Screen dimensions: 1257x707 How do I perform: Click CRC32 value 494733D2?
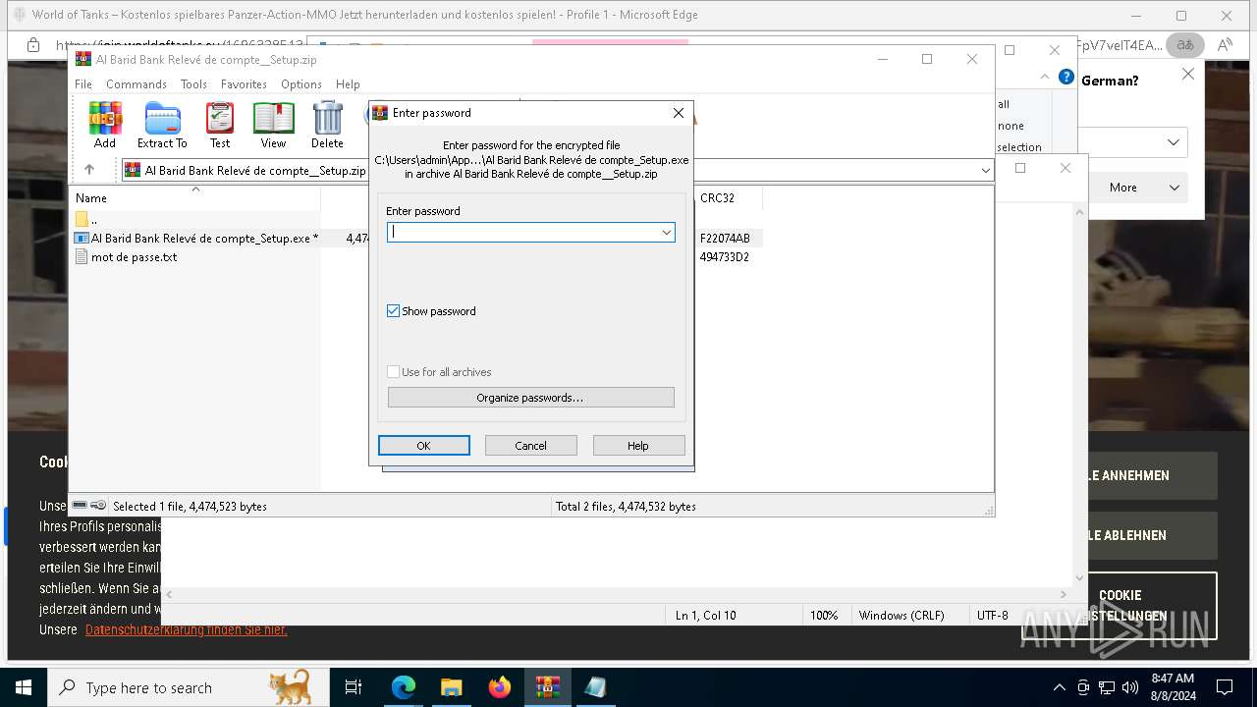(x=725, y=257)
